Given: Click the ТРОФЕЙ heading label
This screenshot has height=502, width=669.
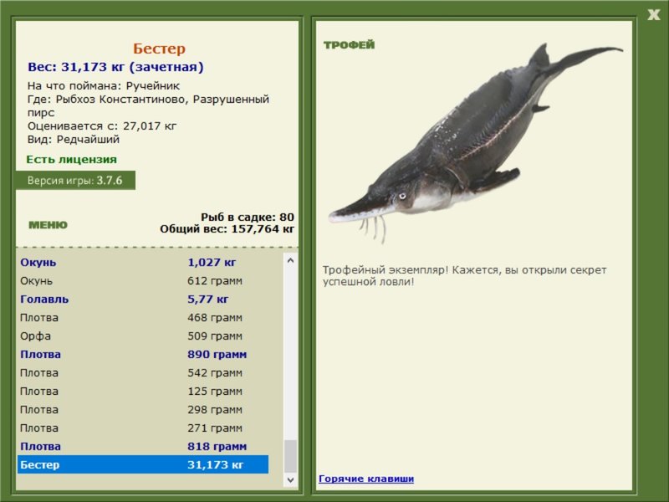Looking at the screenshot, I should click(x=349, y=45).
